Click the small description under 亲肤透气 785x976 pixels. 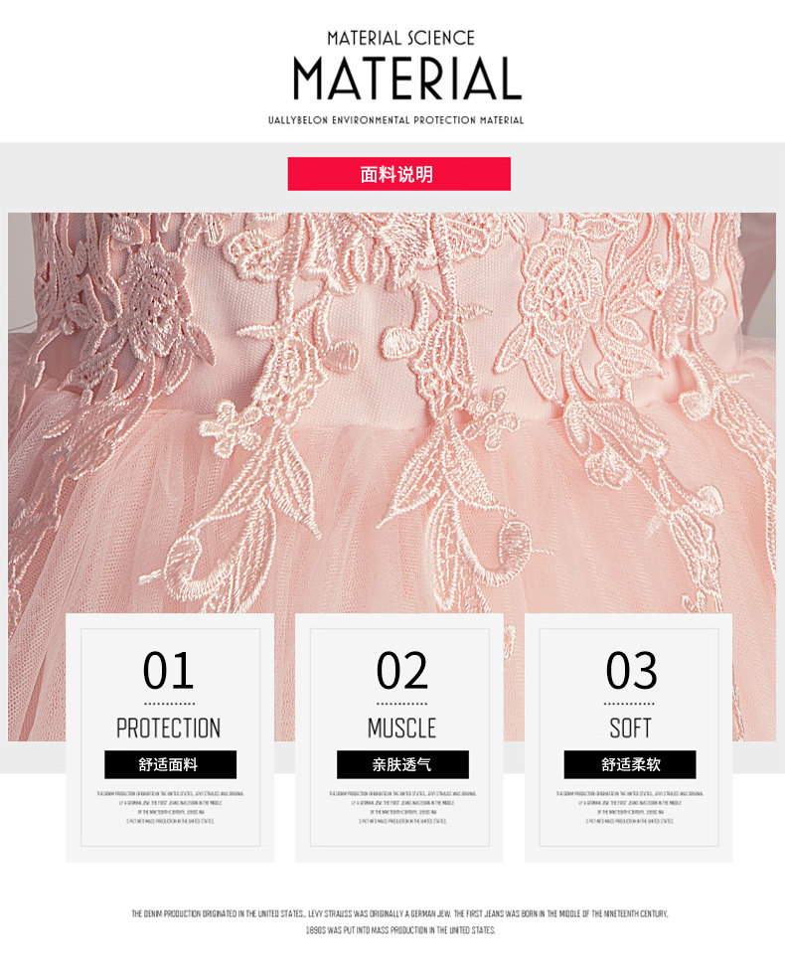(402, 807)
